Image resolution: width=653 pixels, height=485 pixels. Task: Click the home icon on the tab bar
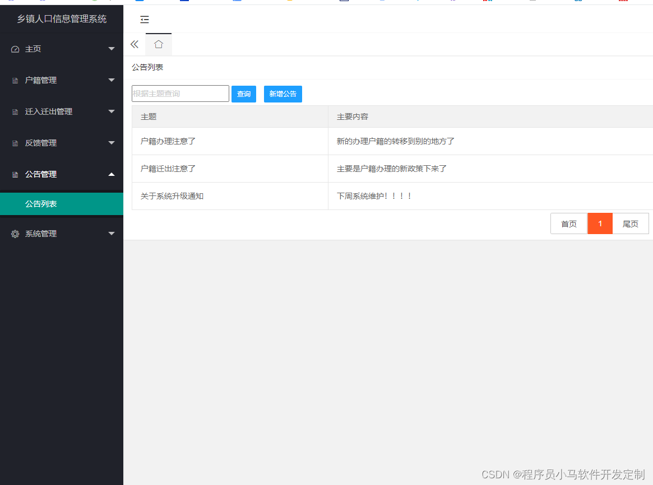[x=158, y=43]
